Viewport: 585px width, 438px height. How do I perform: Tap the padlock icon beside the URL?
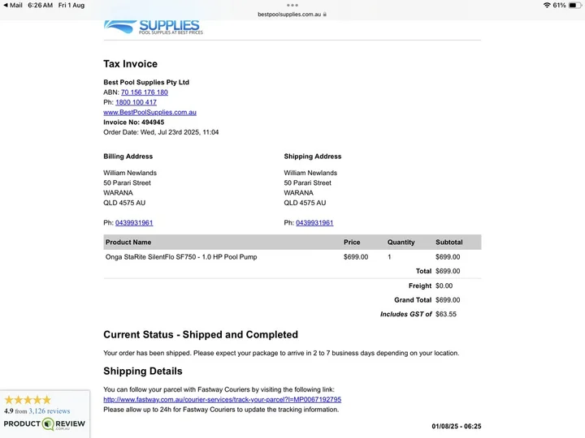[x=325, y=14]
